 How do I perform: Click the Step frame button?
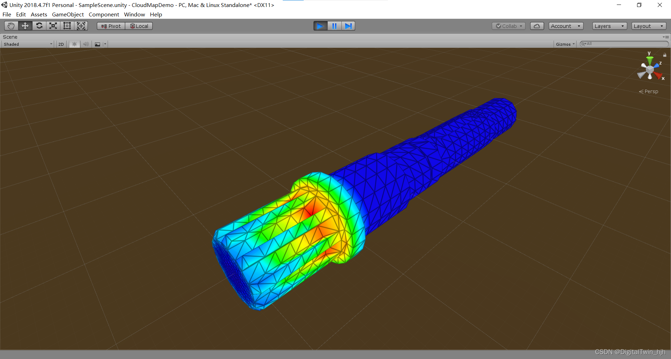(348, 26)
